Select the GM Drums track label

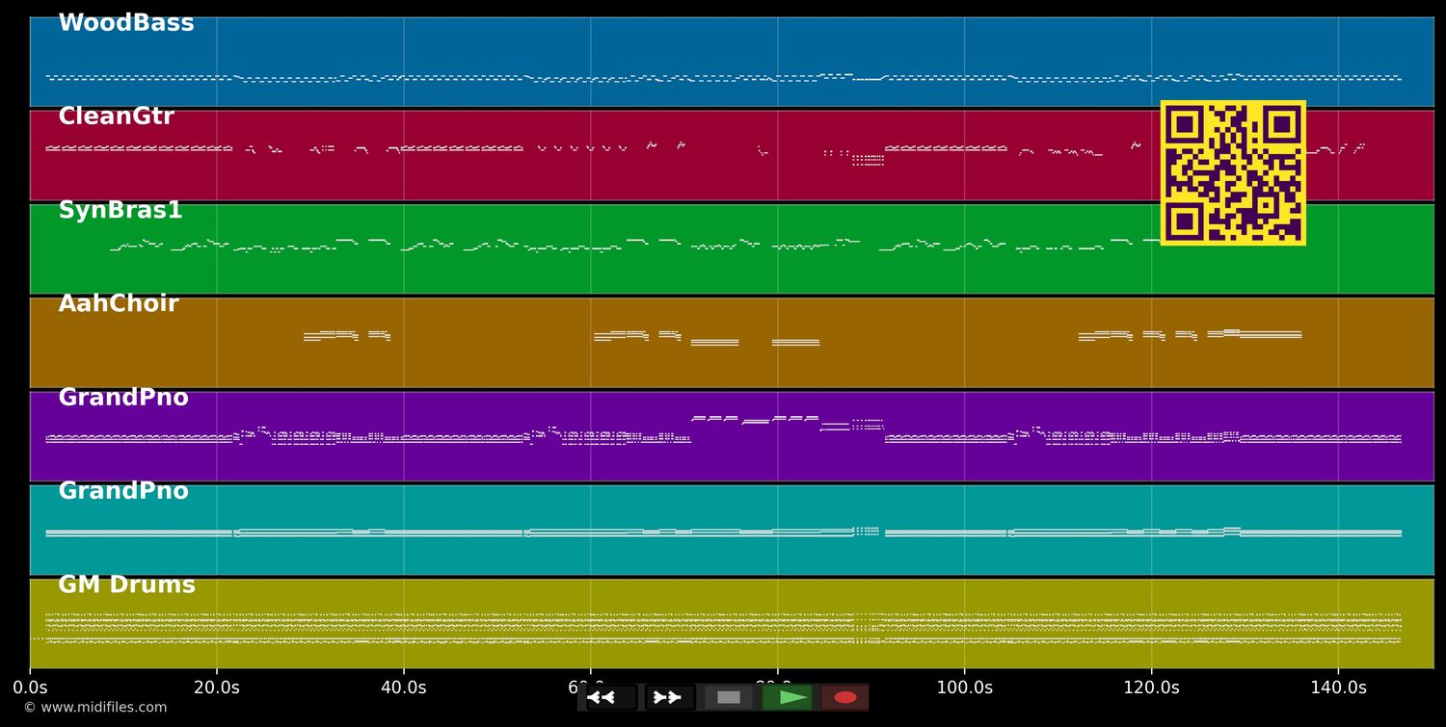[x=126, y=584]
